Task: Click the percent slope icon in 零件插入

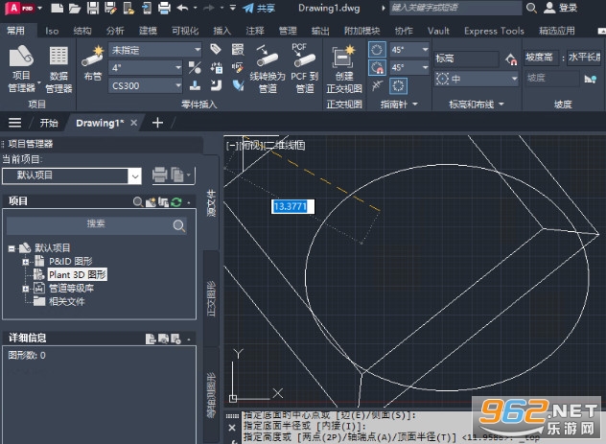Action: [x=195, y=68]
